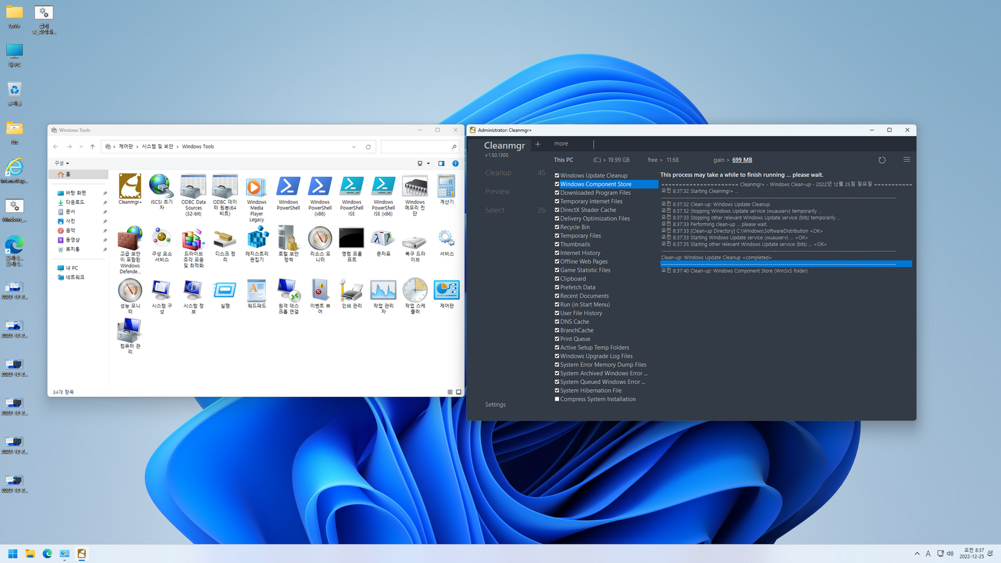
Task: Click the help icon in Windows Tools
Action: [455, 163]
